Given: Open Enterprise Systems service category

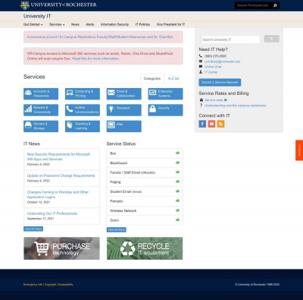Looking at the screenshot, I should 165,93.
